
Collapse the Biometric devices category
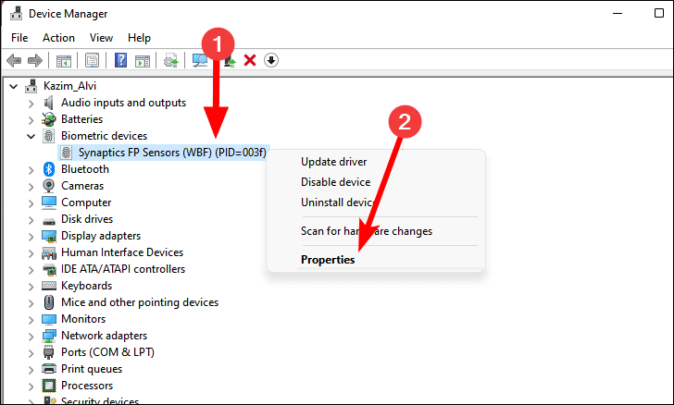pyautogui.click(x=31, y=136)
